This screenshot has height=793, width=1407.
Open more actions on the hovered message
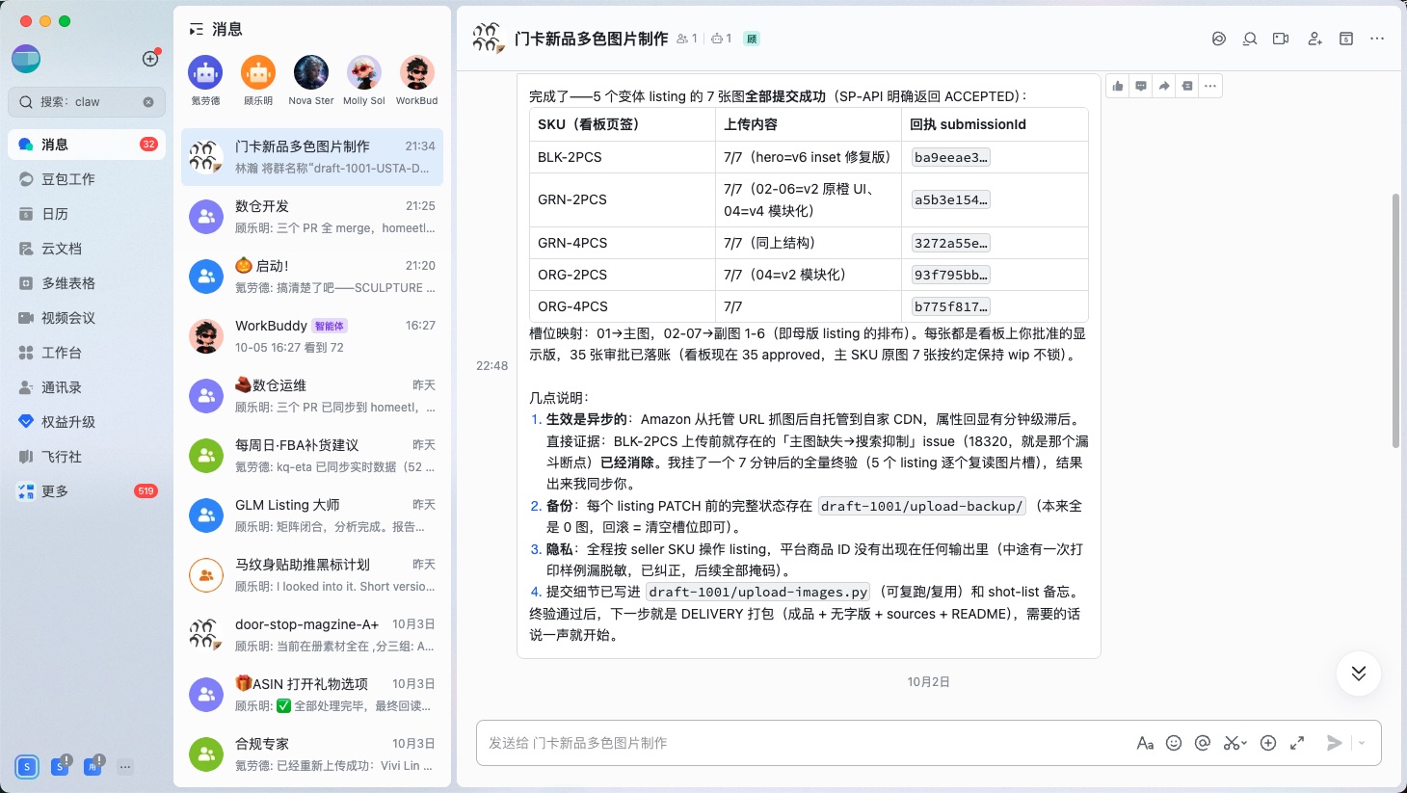[x=1210, y=86]
